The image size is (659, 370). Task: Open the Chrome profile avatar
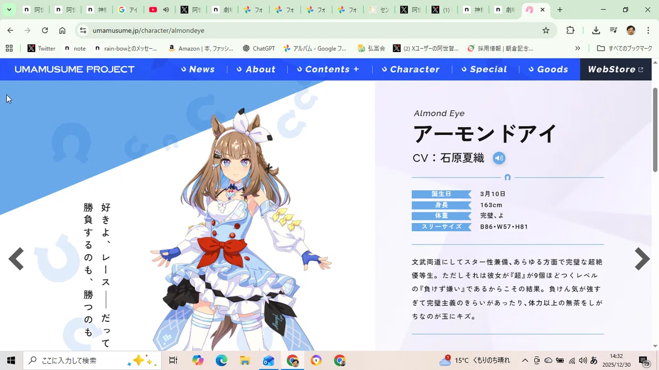(631, 31)
